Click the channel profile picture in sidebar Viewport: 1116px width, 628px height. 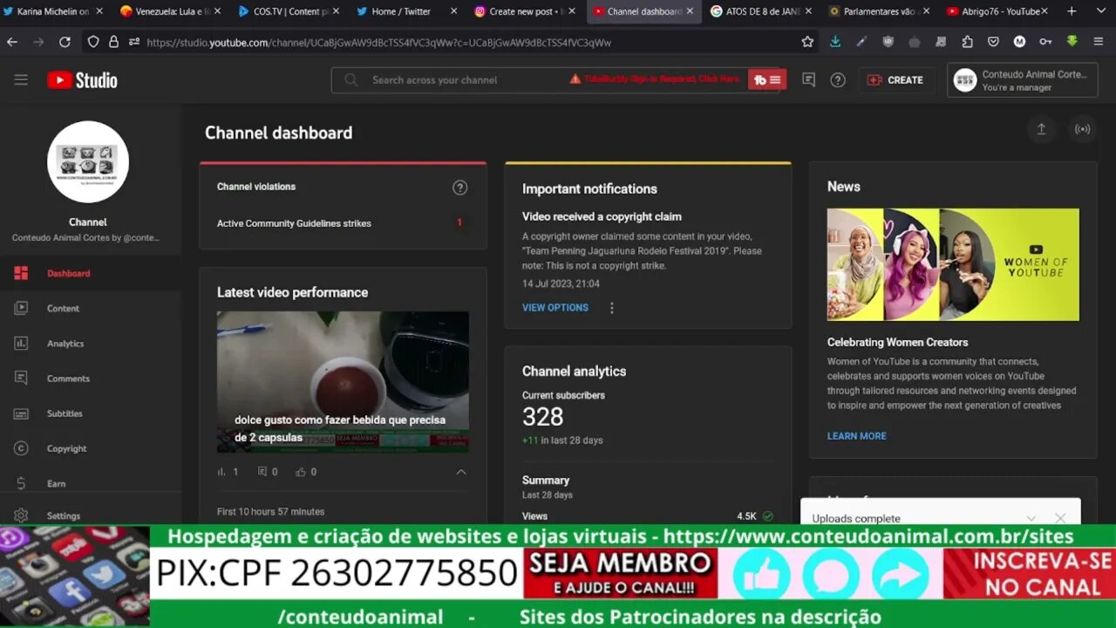(x=88, y=162)
